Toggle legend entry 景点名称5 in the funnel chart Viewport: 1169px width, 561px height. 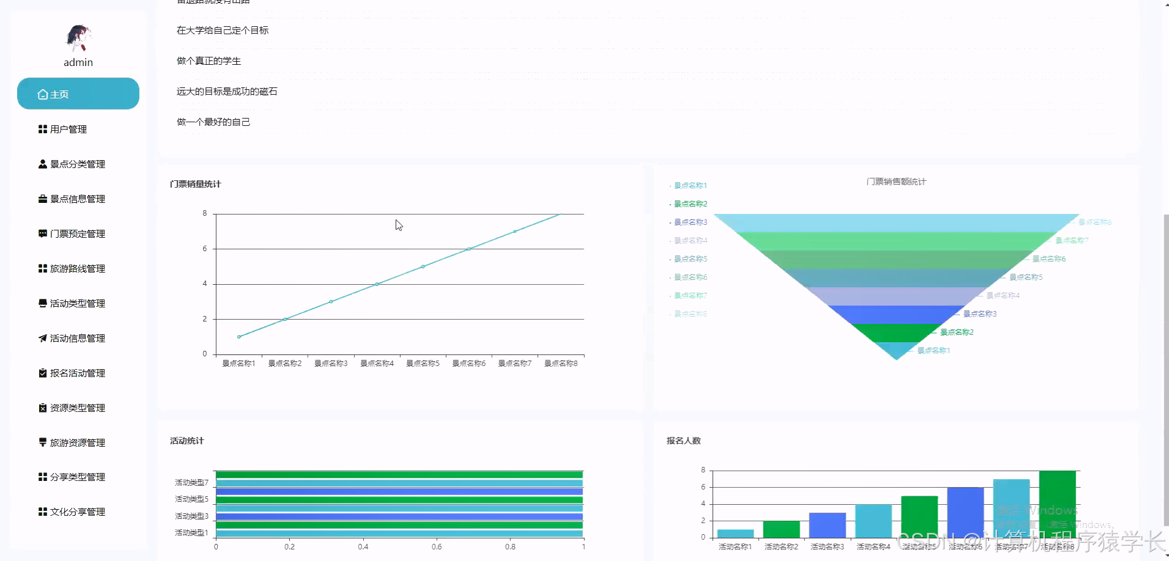(x=688, y=258)
